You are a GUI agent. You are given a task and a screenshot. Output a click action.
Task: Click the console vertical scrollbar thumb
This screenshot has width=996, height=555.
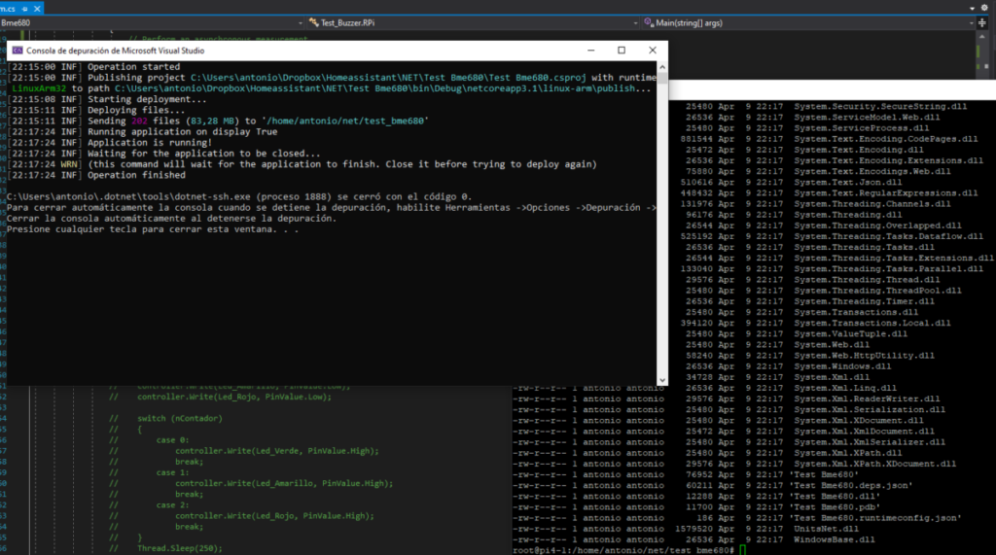[662, 78]
